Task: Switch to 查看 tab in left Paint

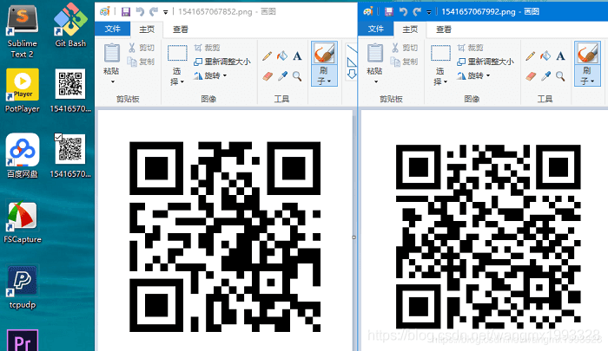Action: pyautogui.click(x=181, y=29)
